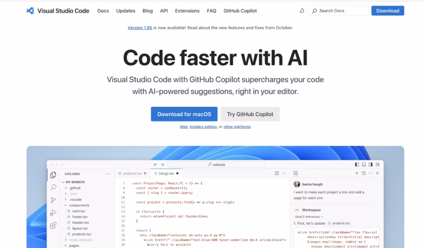424x248 pixels.
Task: Open the Blog menu item
Action: point(148,11)
